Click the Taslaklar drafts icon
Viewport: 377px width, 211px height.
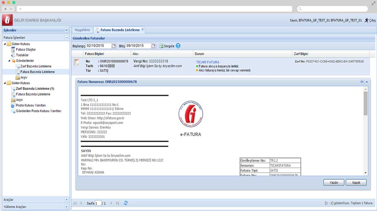[x=13, y=55]
